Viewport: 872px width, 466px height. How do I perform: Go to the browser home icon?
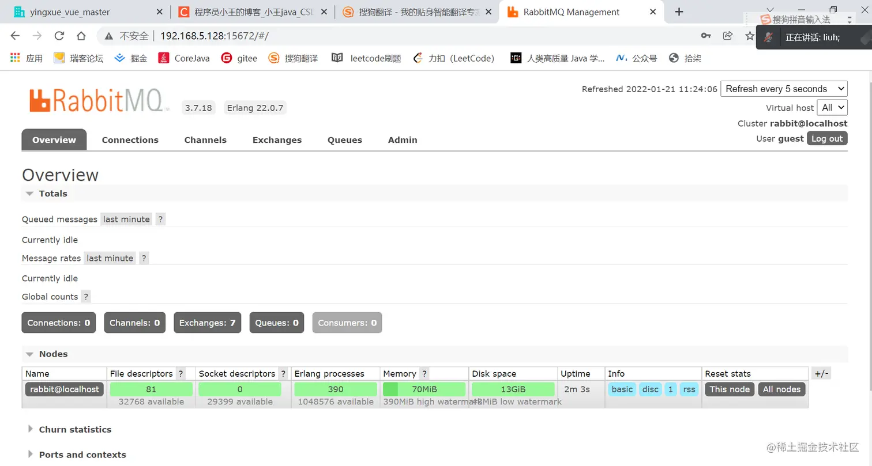pyautogui.click(x=81, y=36)
